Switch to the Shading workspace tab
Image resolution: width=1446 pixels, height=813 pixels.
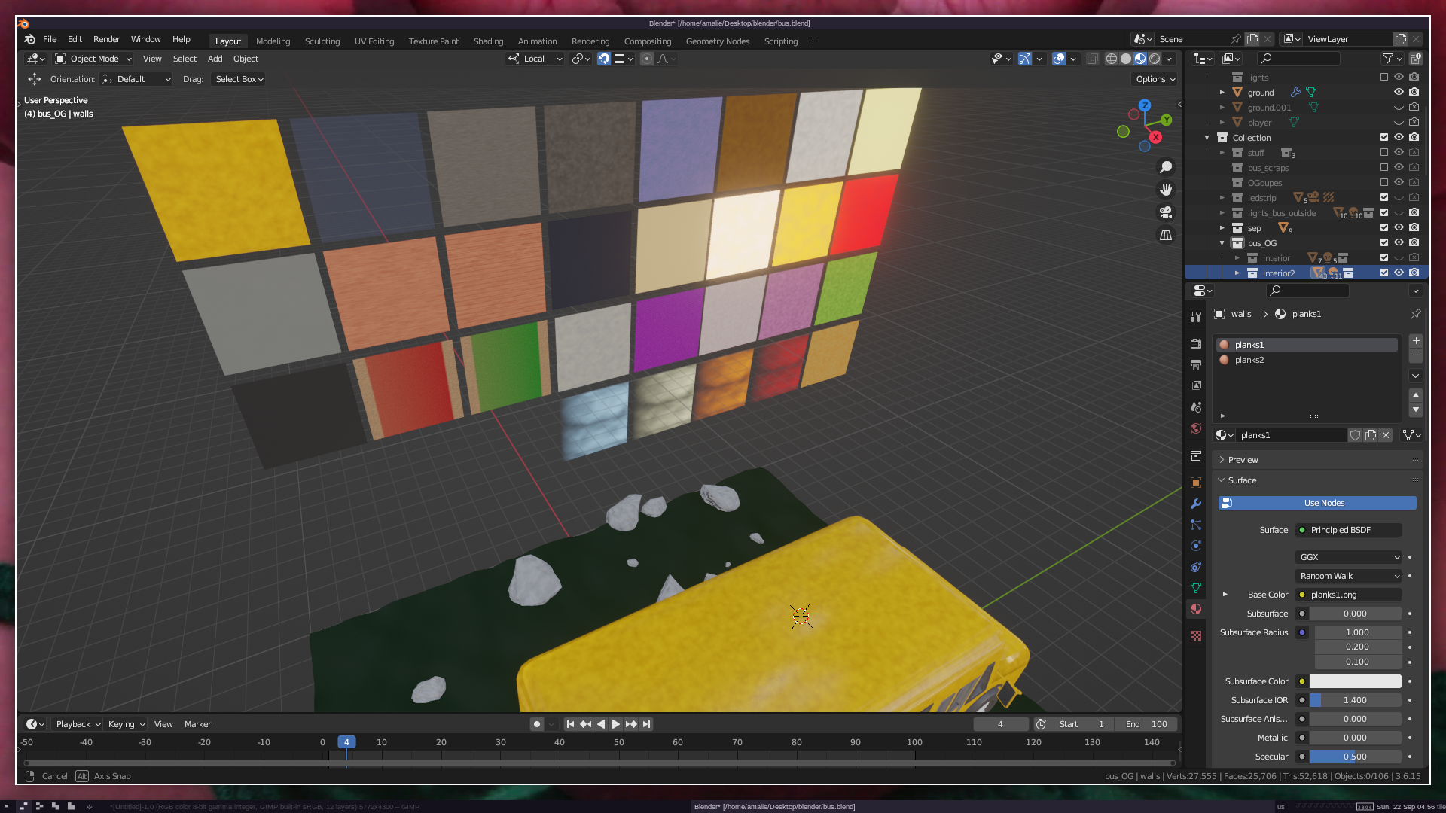tap(488, 41)
